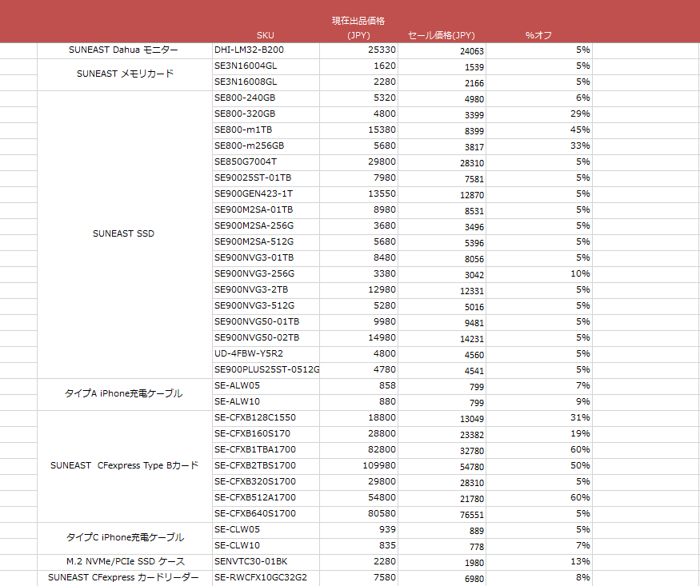Select current price cell 15380
700x586 pixels.
click(359, 130)
